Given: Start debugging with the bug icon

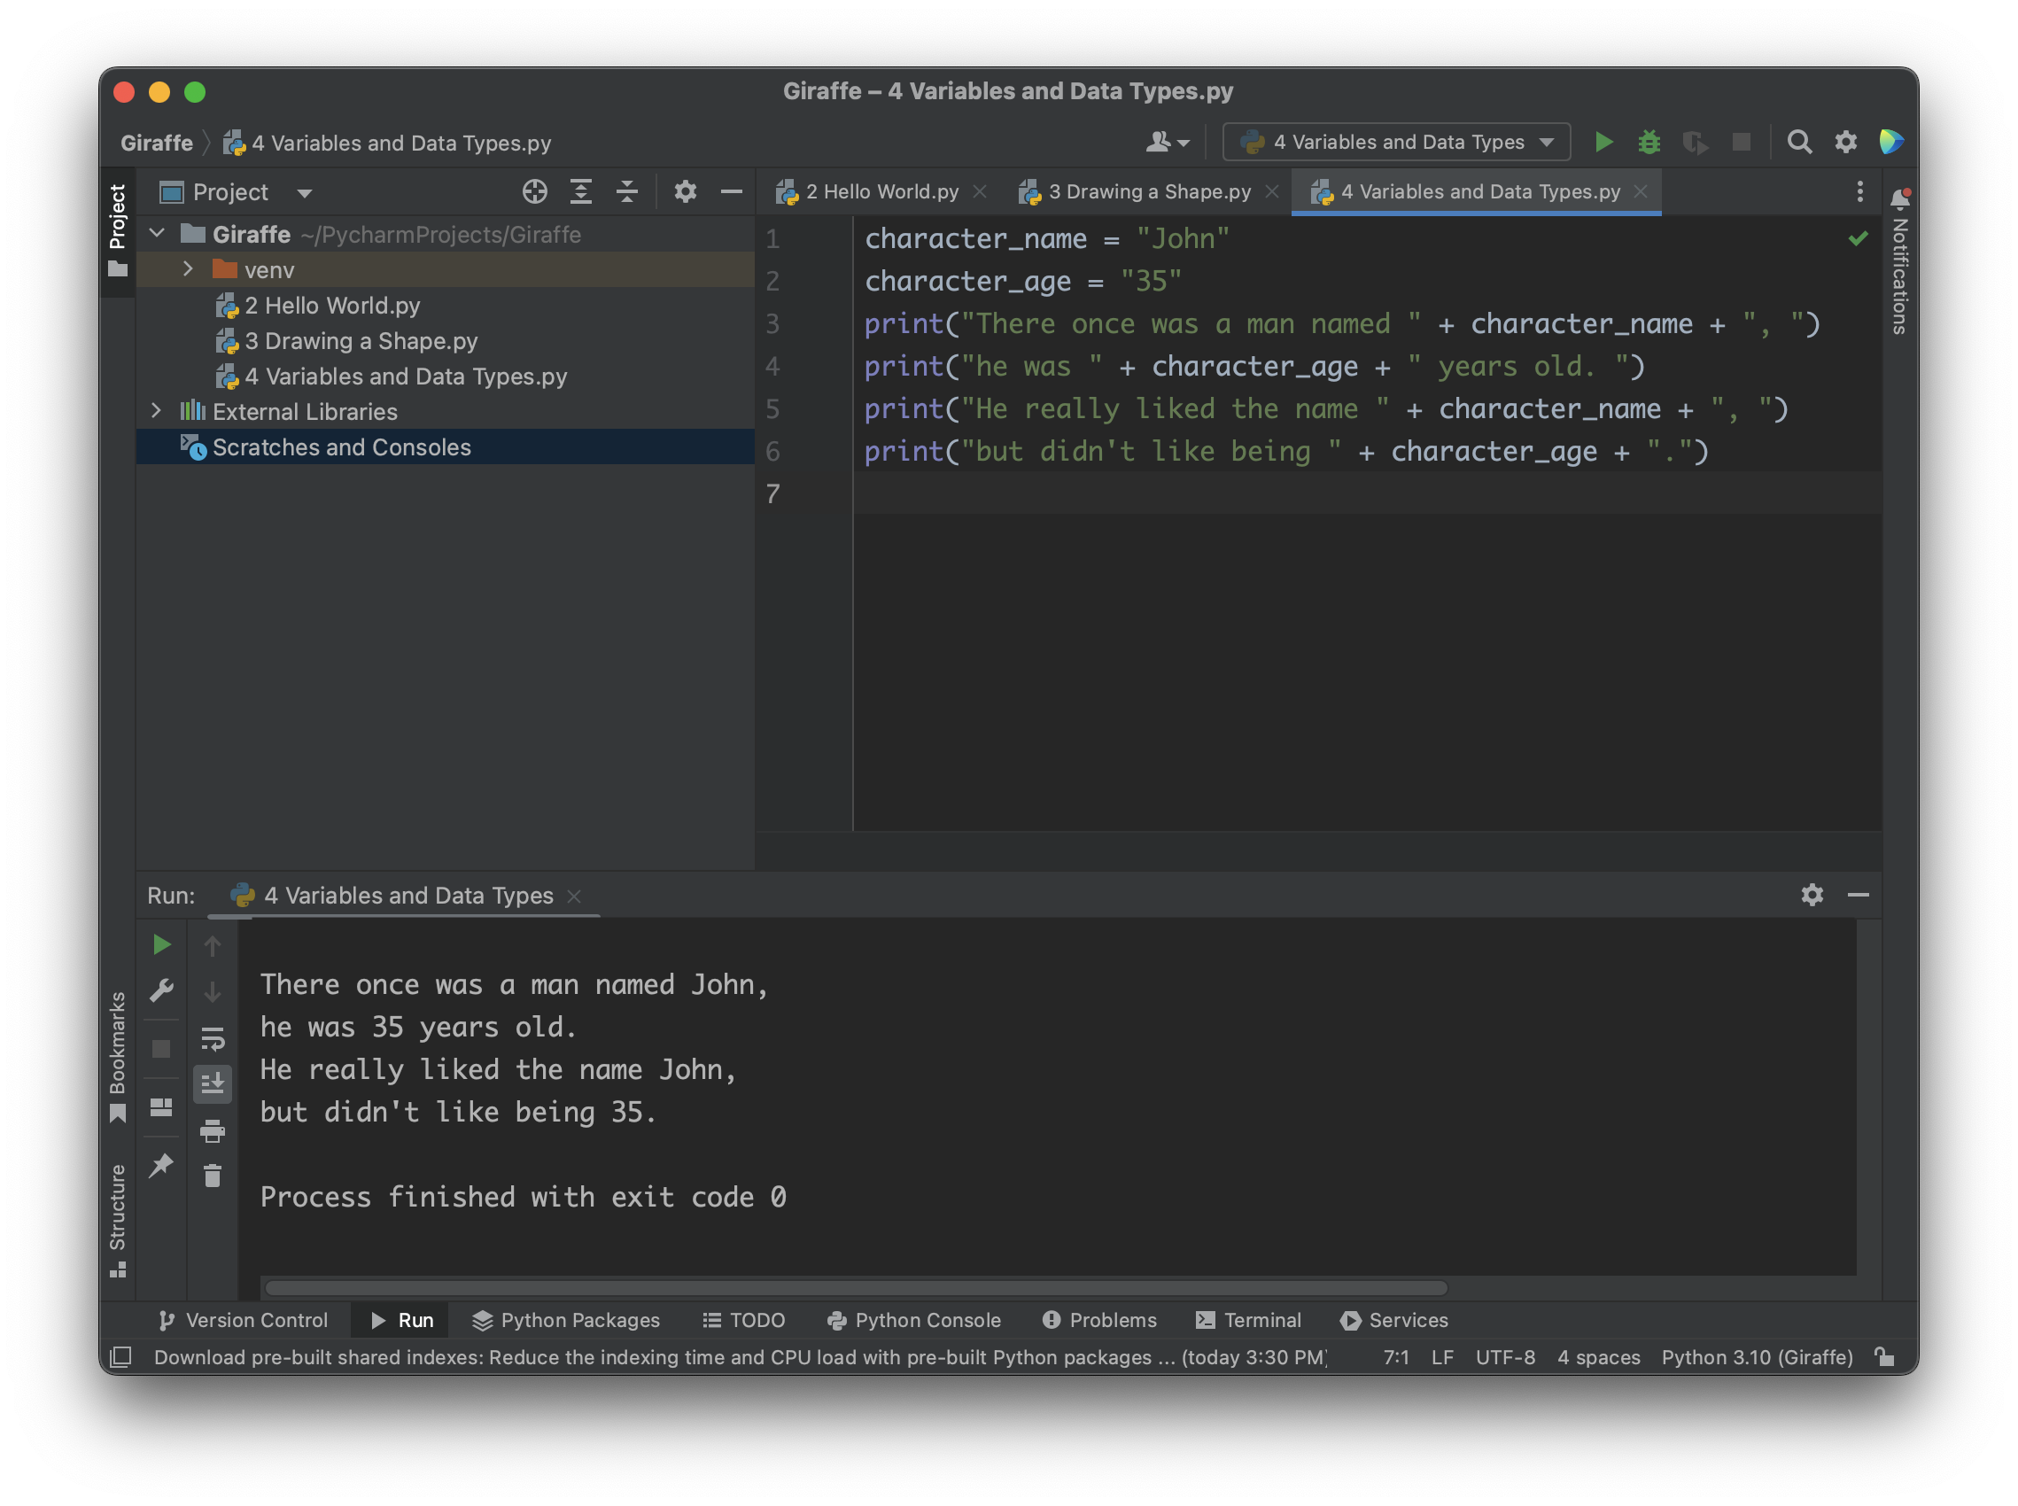Looking at the screenshot, I should tap(1649, 143).
